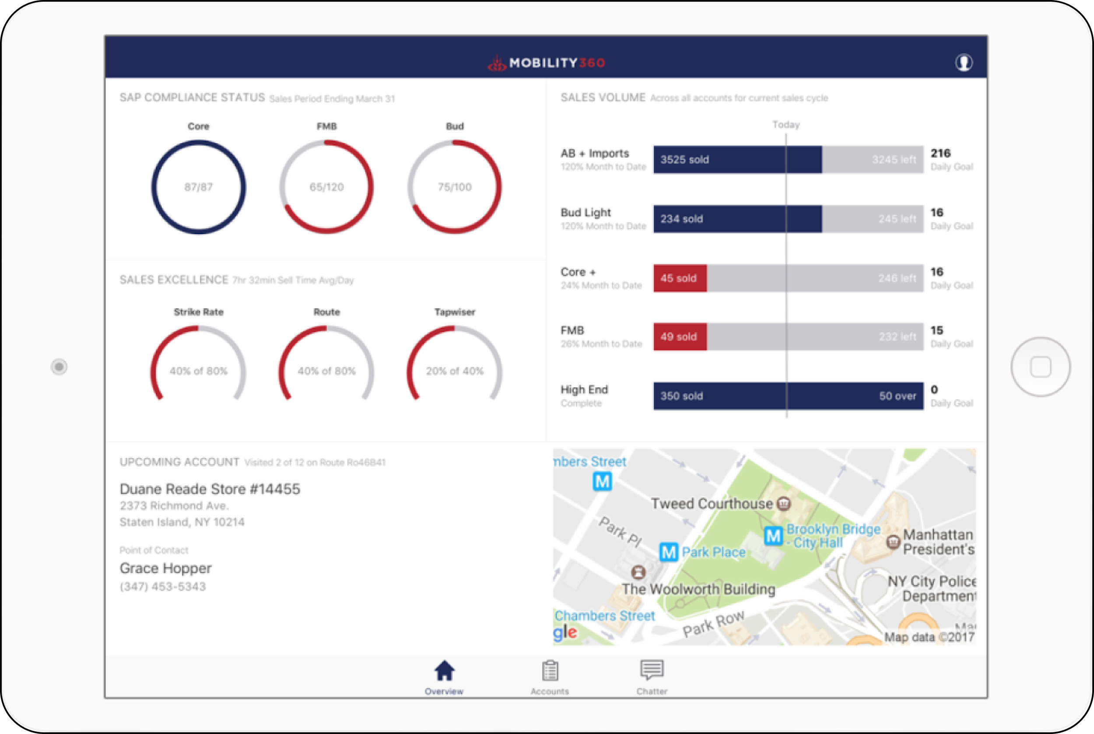Tap the Park Place subway marker

pyautogui.click(x=669, y=552)
